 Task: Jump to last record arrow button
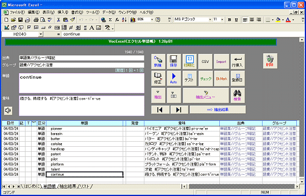[179, 110]
